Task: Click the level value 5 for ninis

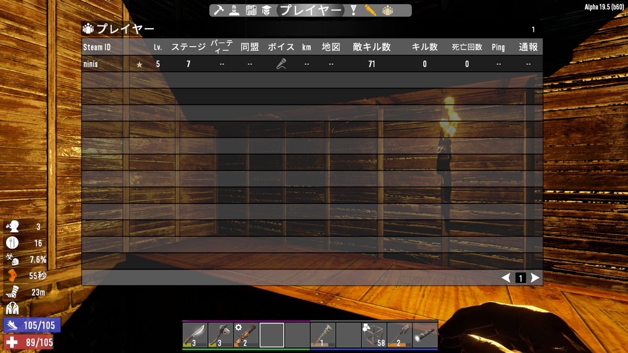Action: [x=158, y=64]
